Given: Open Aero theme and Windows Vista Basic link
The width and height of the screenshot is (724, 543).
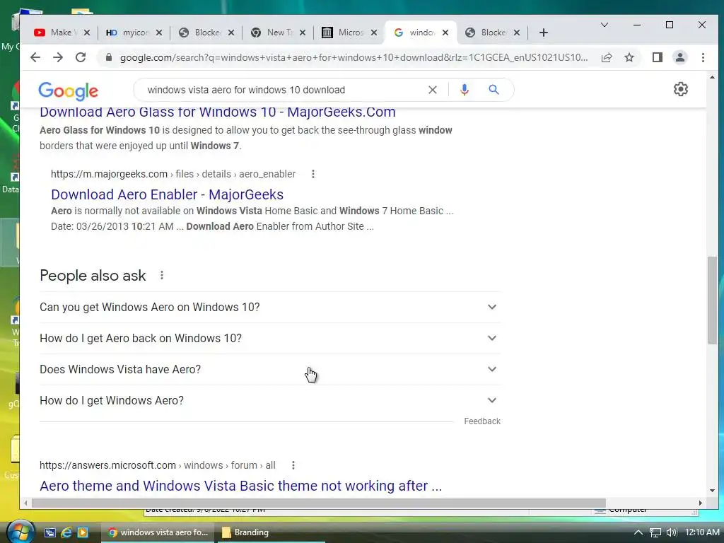Looking at the screenshot, I should coord(240,486).
